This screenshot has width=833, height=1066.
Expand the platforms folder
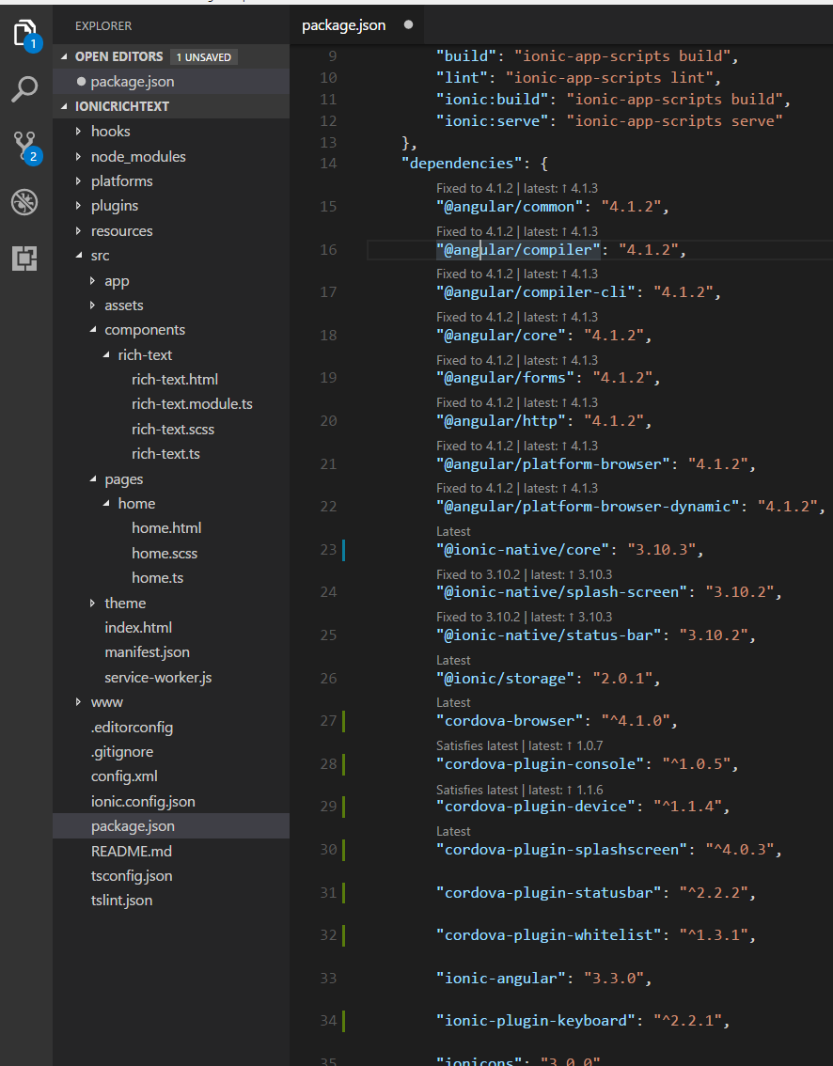pos(121,180)
